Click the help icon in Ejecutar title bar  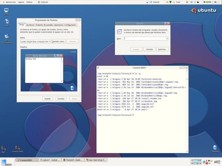tap(165, 24)
